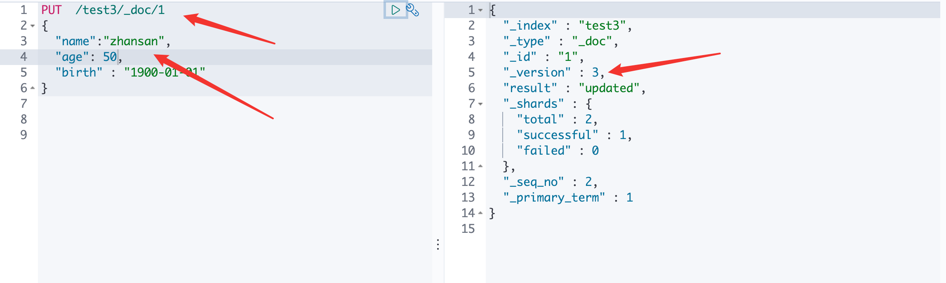
Task: Click the three-dot panel resizer handle
Action: tap(438, 245)
